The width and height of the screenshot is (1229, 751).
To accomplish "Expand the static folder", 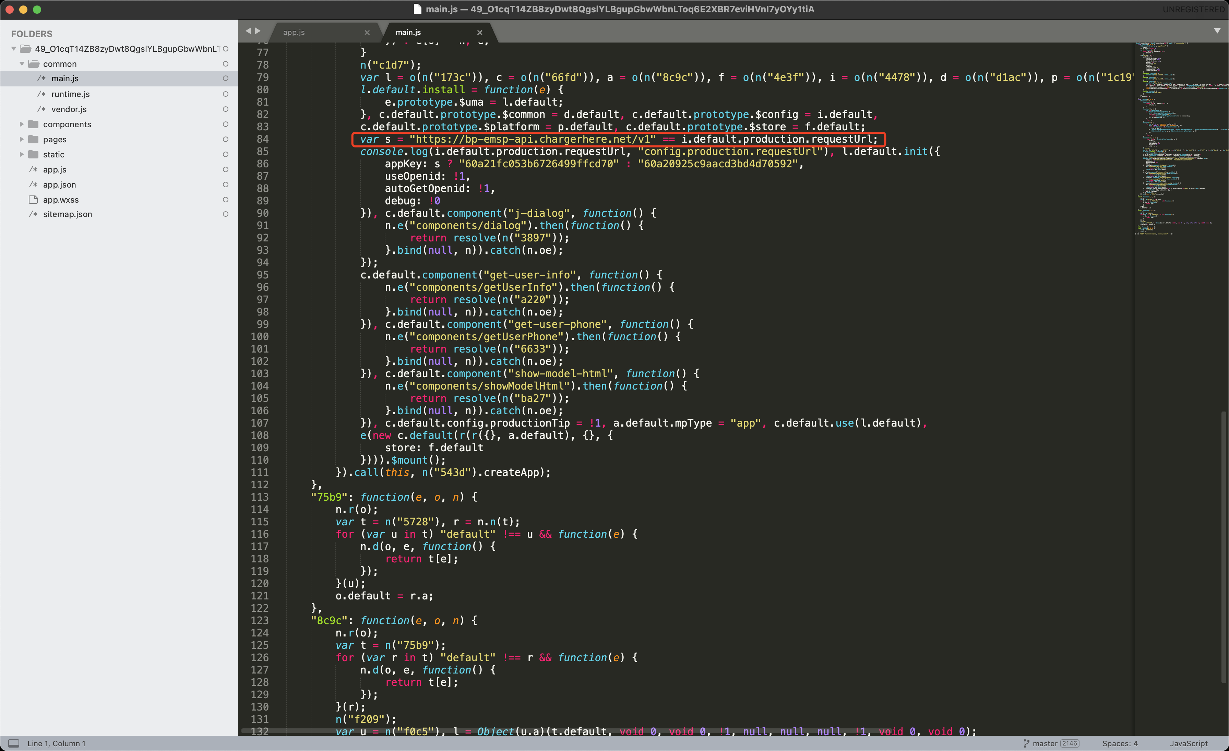I will [22, 154].
